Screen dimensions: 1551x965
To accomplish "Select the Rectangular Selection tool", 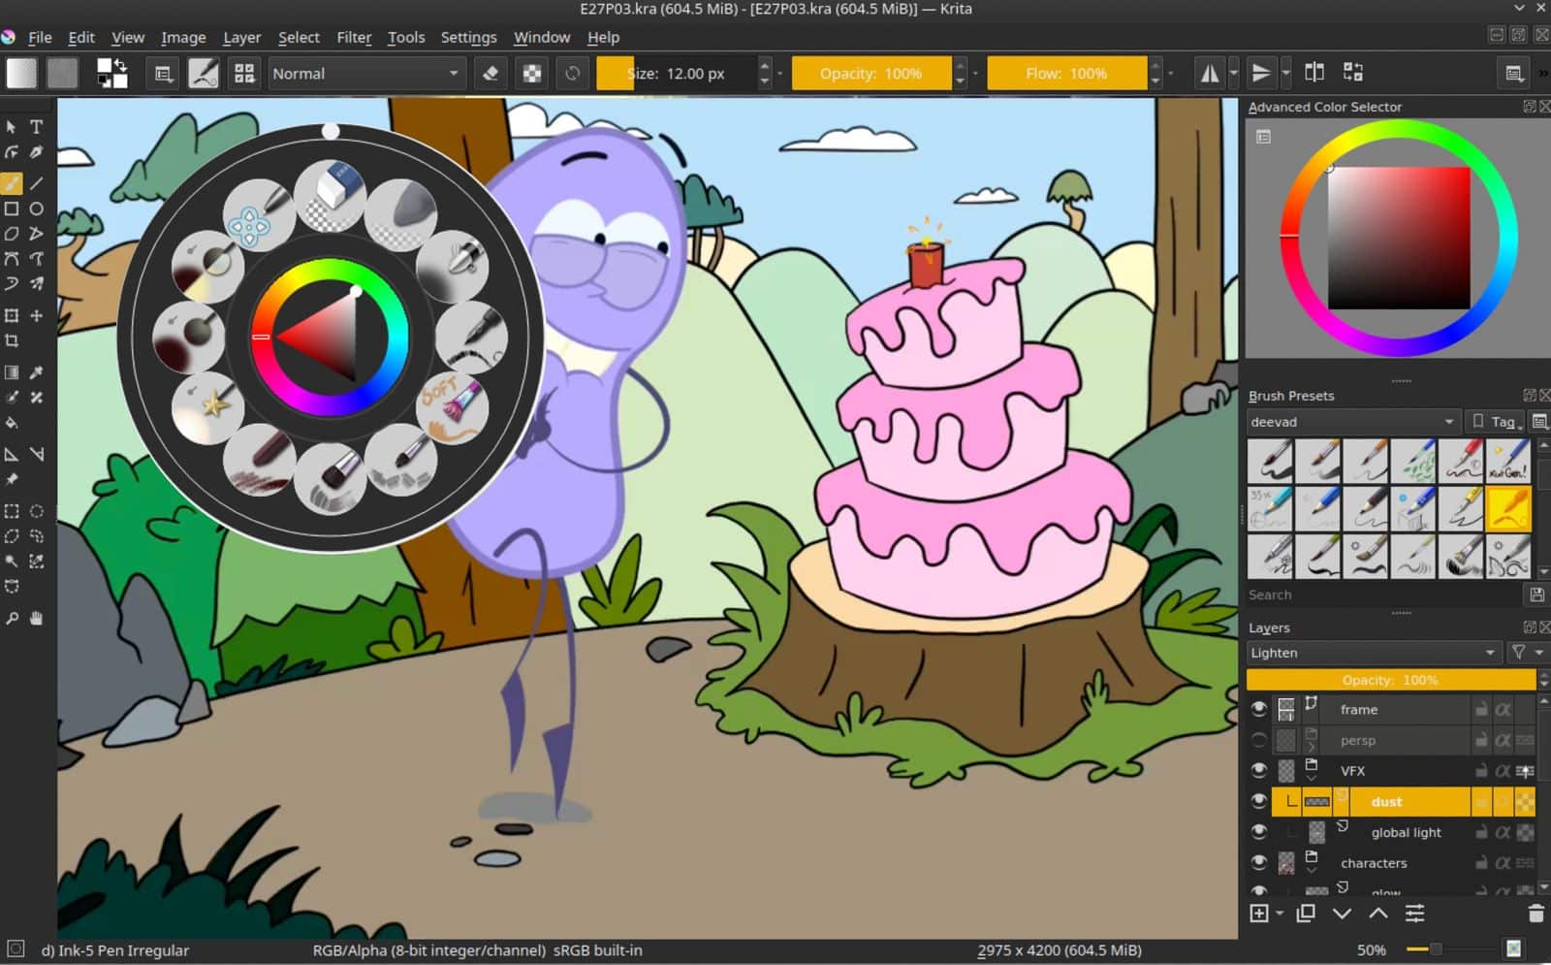I will coord(12,511).
